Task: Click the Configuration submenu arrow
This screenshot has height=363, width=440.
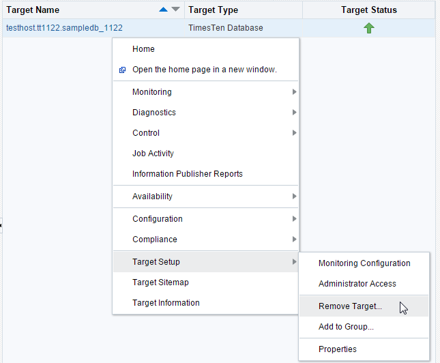Action: pos(294,219)
